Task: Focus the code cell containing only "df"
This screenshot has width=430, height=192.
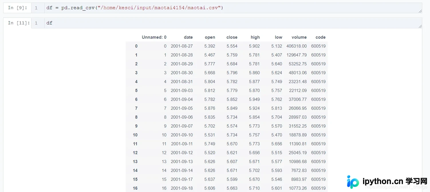Action: pyautogui.click(x=233, y=23)
